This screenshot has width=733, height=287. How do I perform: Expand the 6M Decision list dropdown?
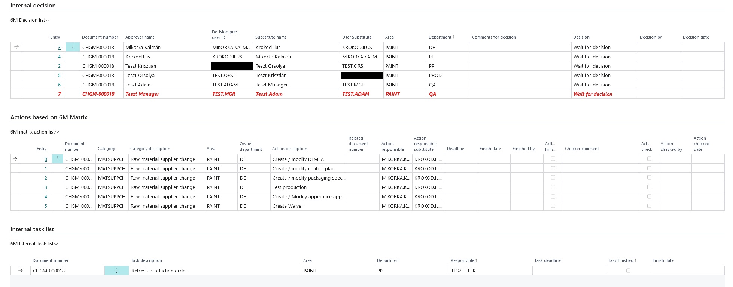pyautogui.click(x=30, y=20)
